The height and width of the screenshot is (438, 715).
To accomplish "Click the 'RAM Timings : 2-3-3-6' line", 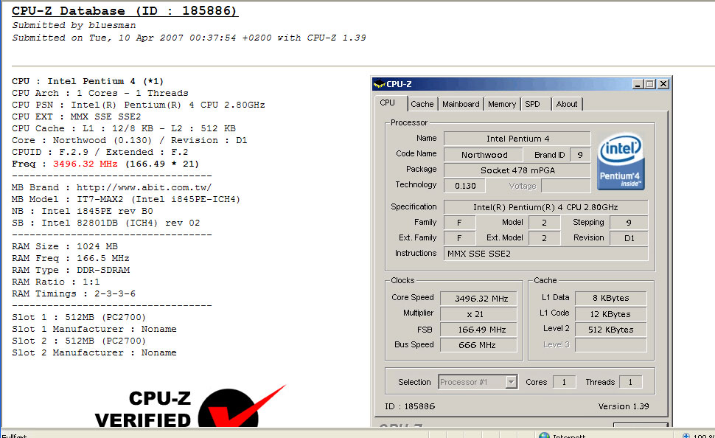I will (x=74, y=293).
